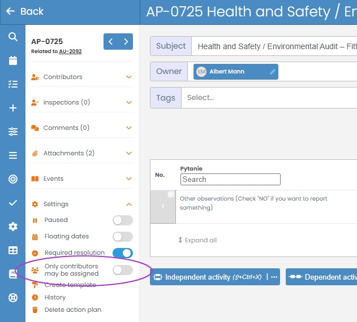
Task: Click the target icon in left sidebar
Action: point(12,179)
